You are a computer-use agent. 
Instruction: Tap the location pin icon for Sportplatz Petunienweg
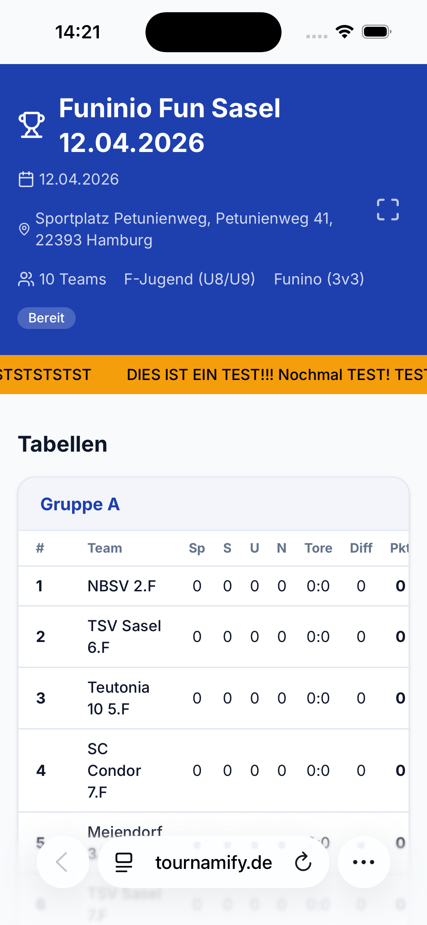(x=24, y=228)
